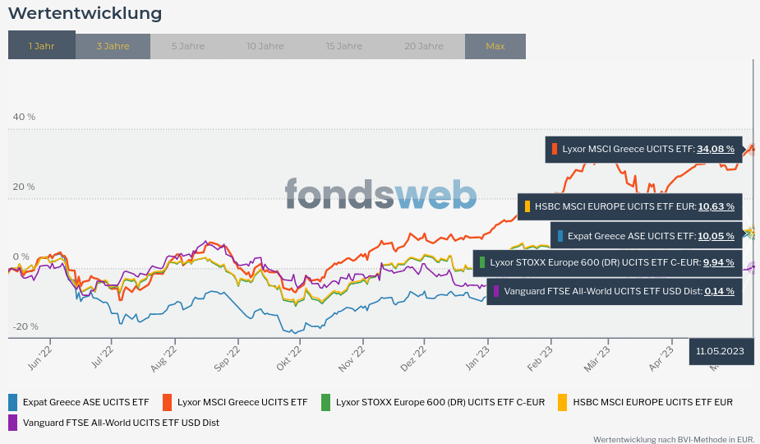760x444 pixels.
Task: Open the 15 Jahre period tab
Action: (x=344, y=47)
